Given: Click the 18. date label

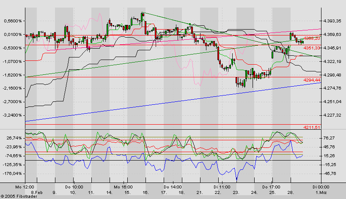Looking at the screenshot, I should (181, 192).
